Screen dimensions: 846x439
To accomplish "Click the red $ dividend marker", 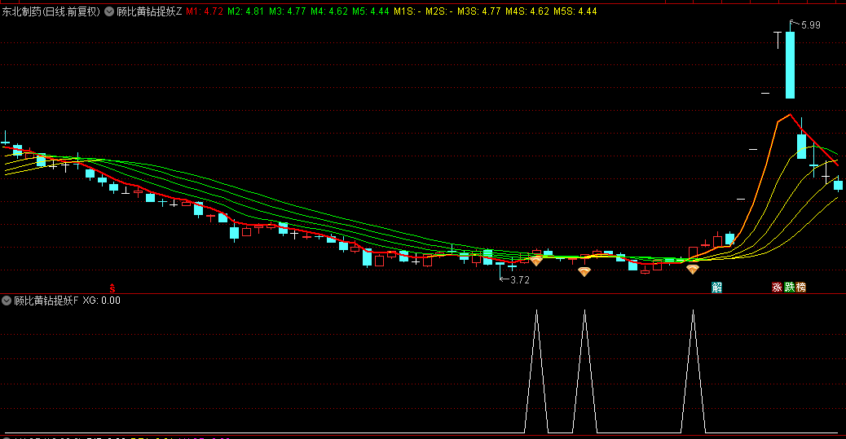I will point(112,288).
